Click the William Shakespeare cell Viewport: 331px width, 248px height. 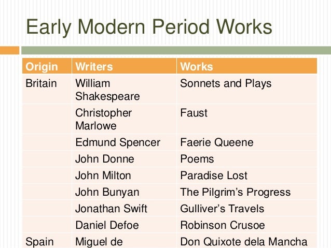(x=124, y=89)
